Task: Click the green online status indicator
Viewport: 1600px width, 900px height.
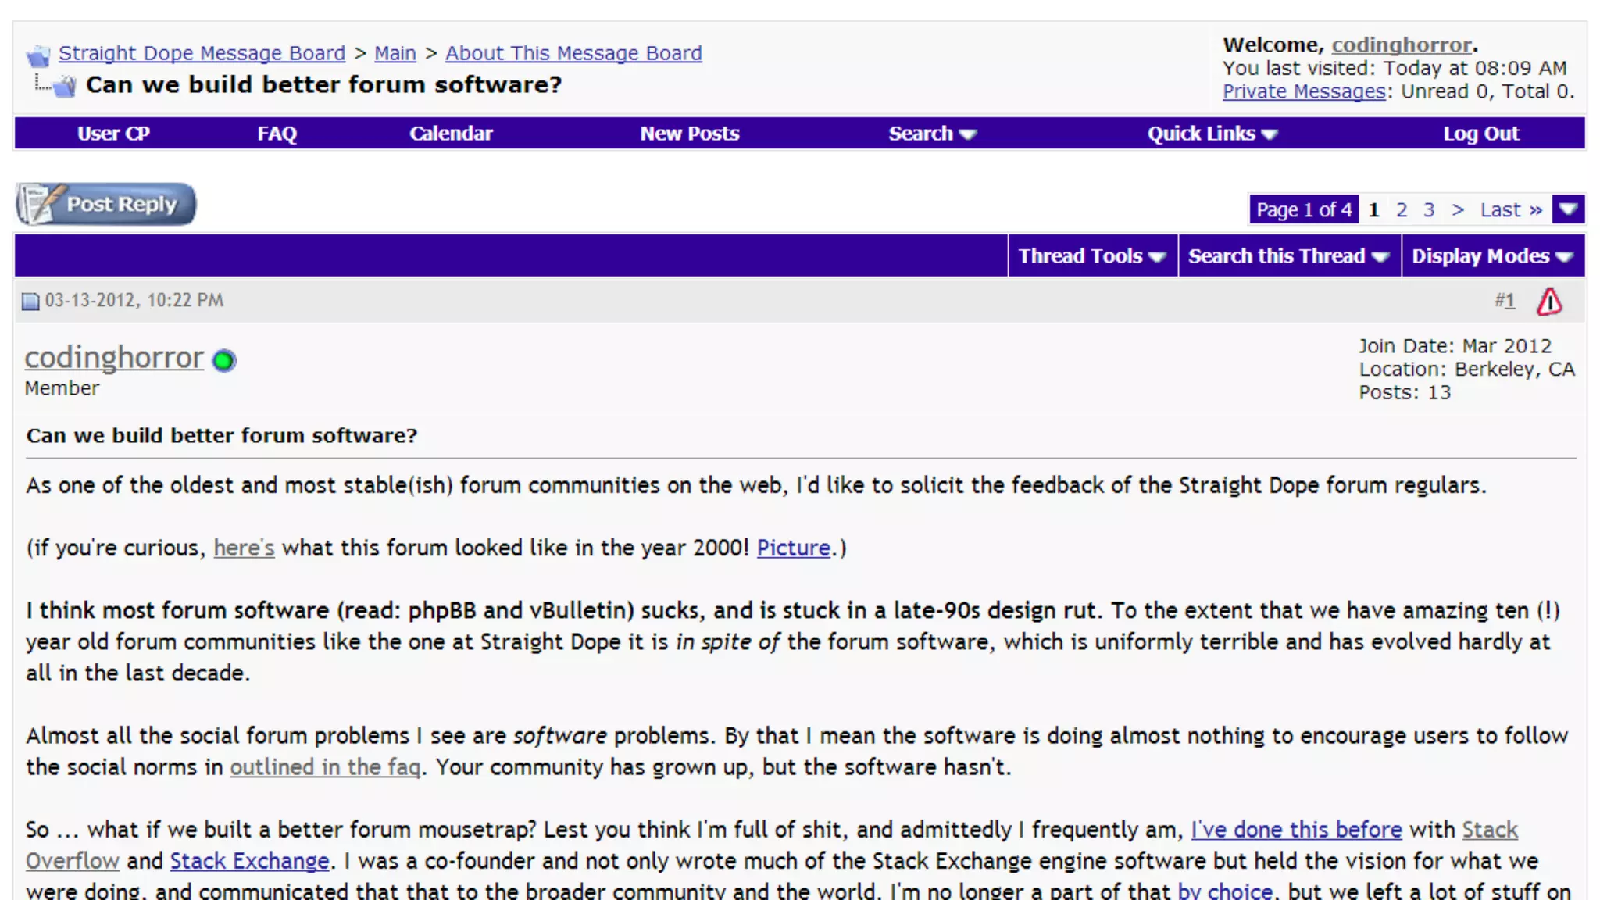Action: (x=224, y=360)
